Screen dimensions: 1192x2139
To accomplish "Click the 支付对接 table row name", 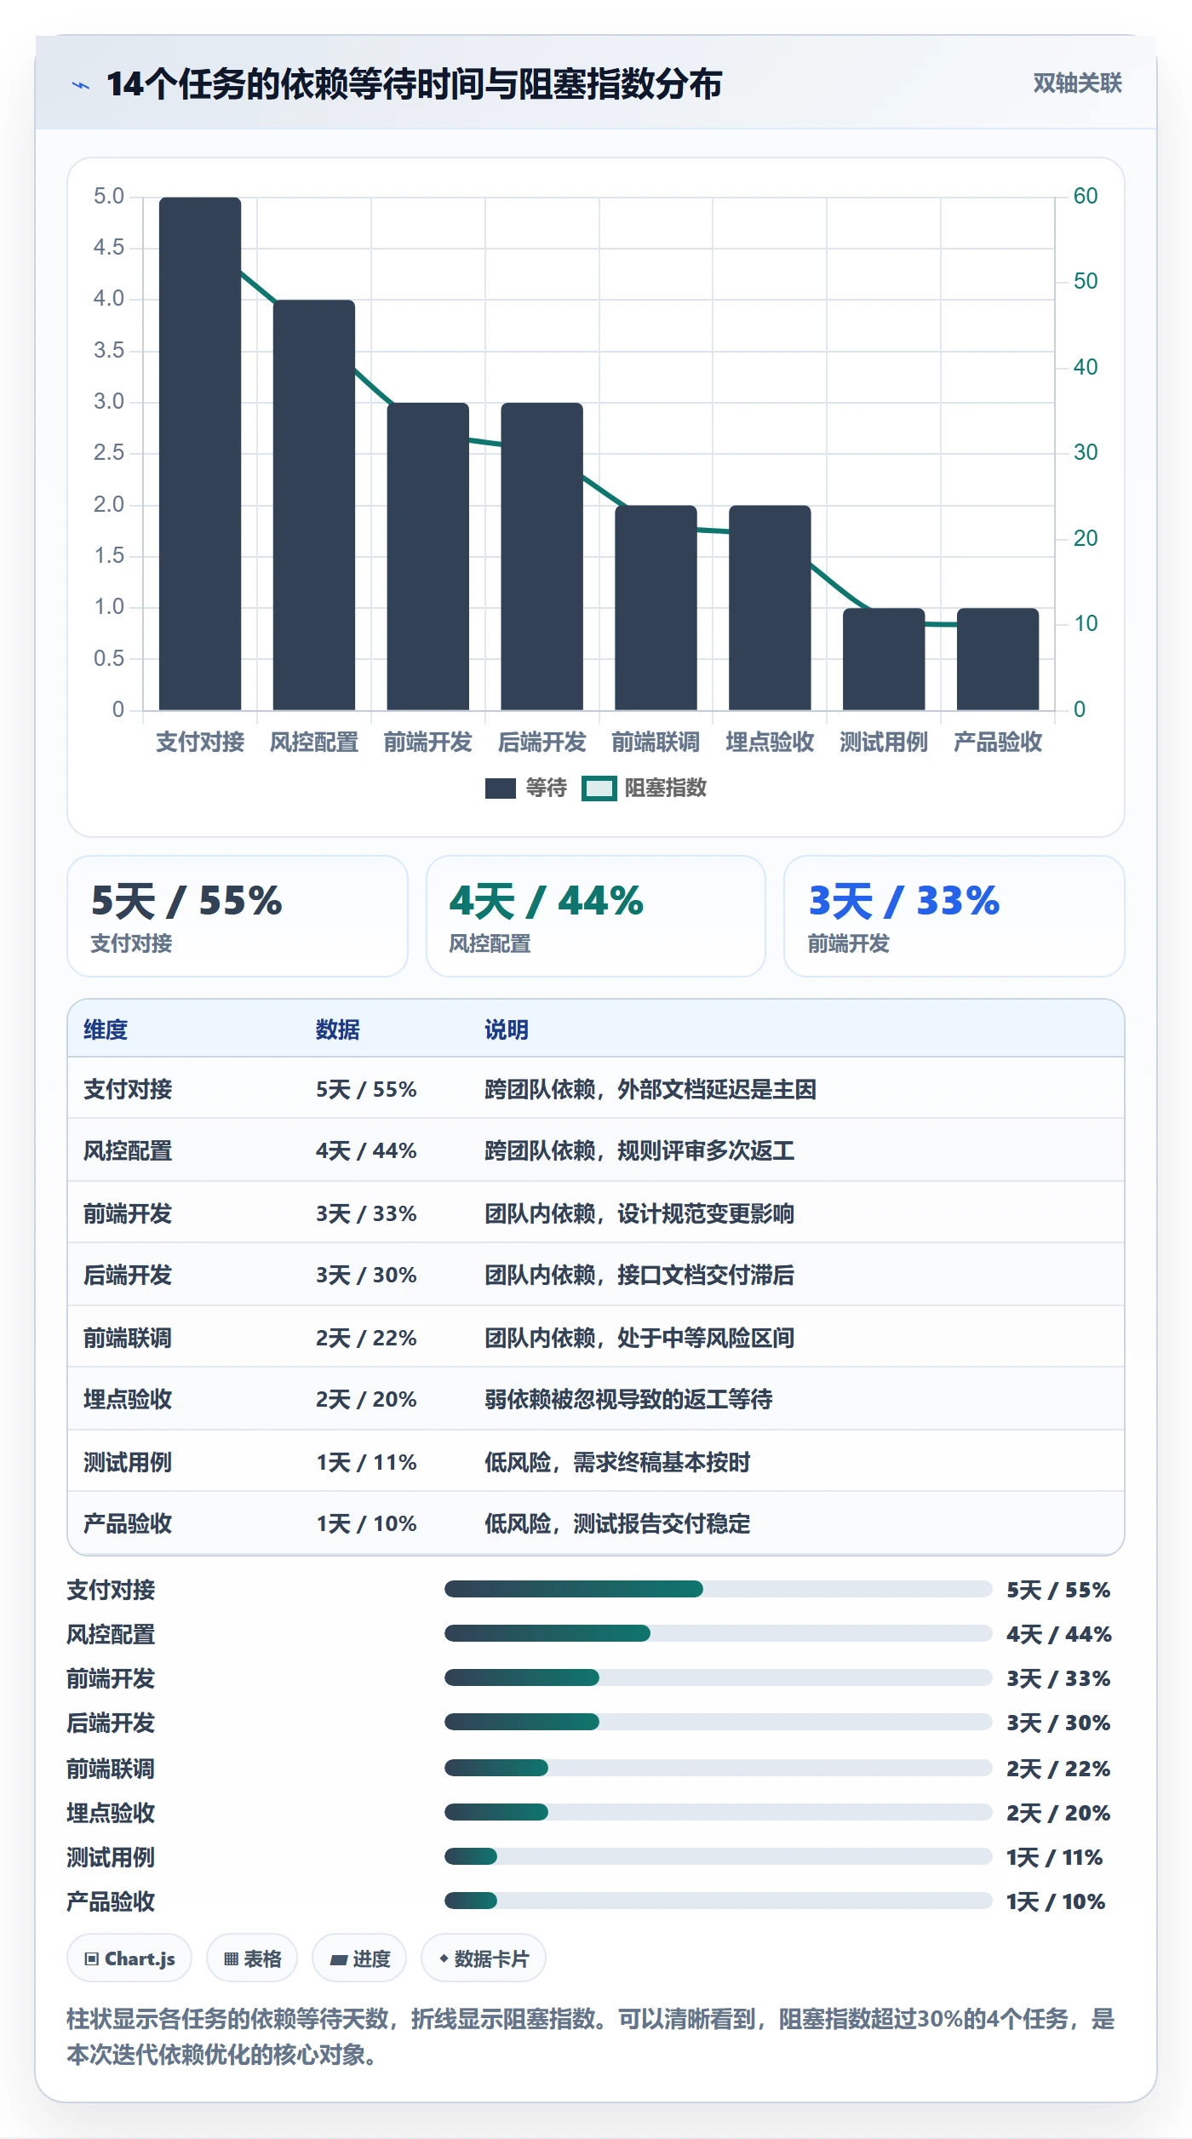I will point(128,1089).
